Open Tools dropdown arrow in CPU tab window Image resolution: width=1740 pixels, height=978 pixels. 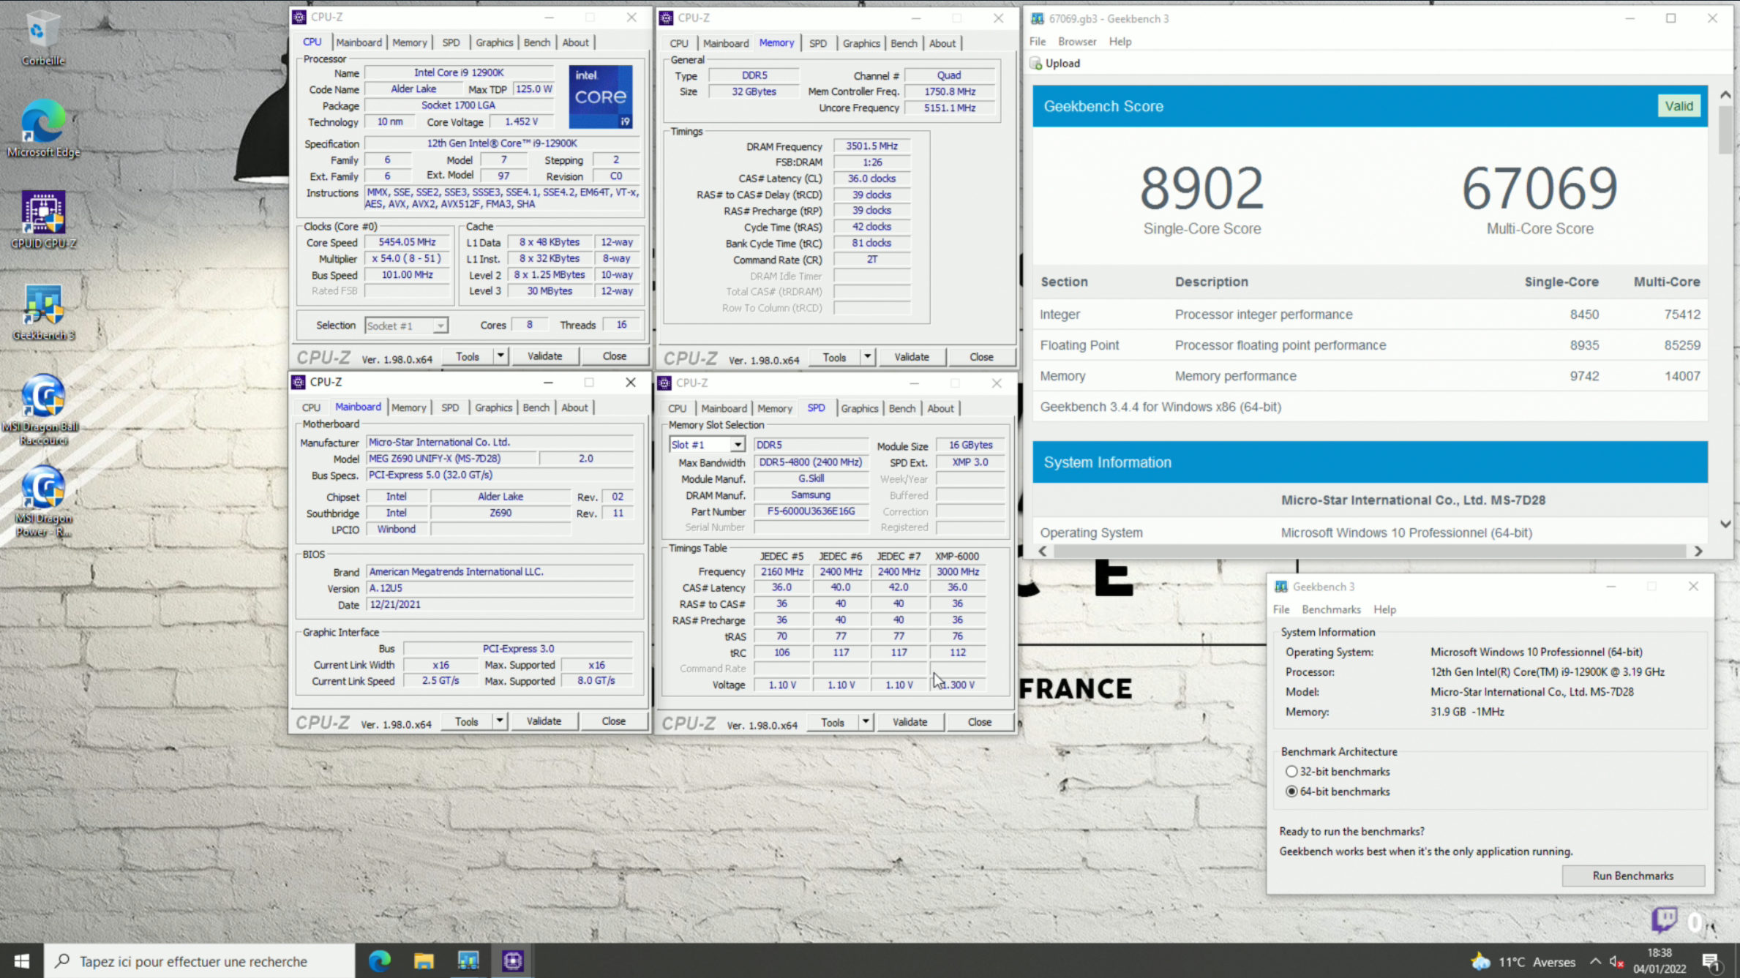coord(500,356)
